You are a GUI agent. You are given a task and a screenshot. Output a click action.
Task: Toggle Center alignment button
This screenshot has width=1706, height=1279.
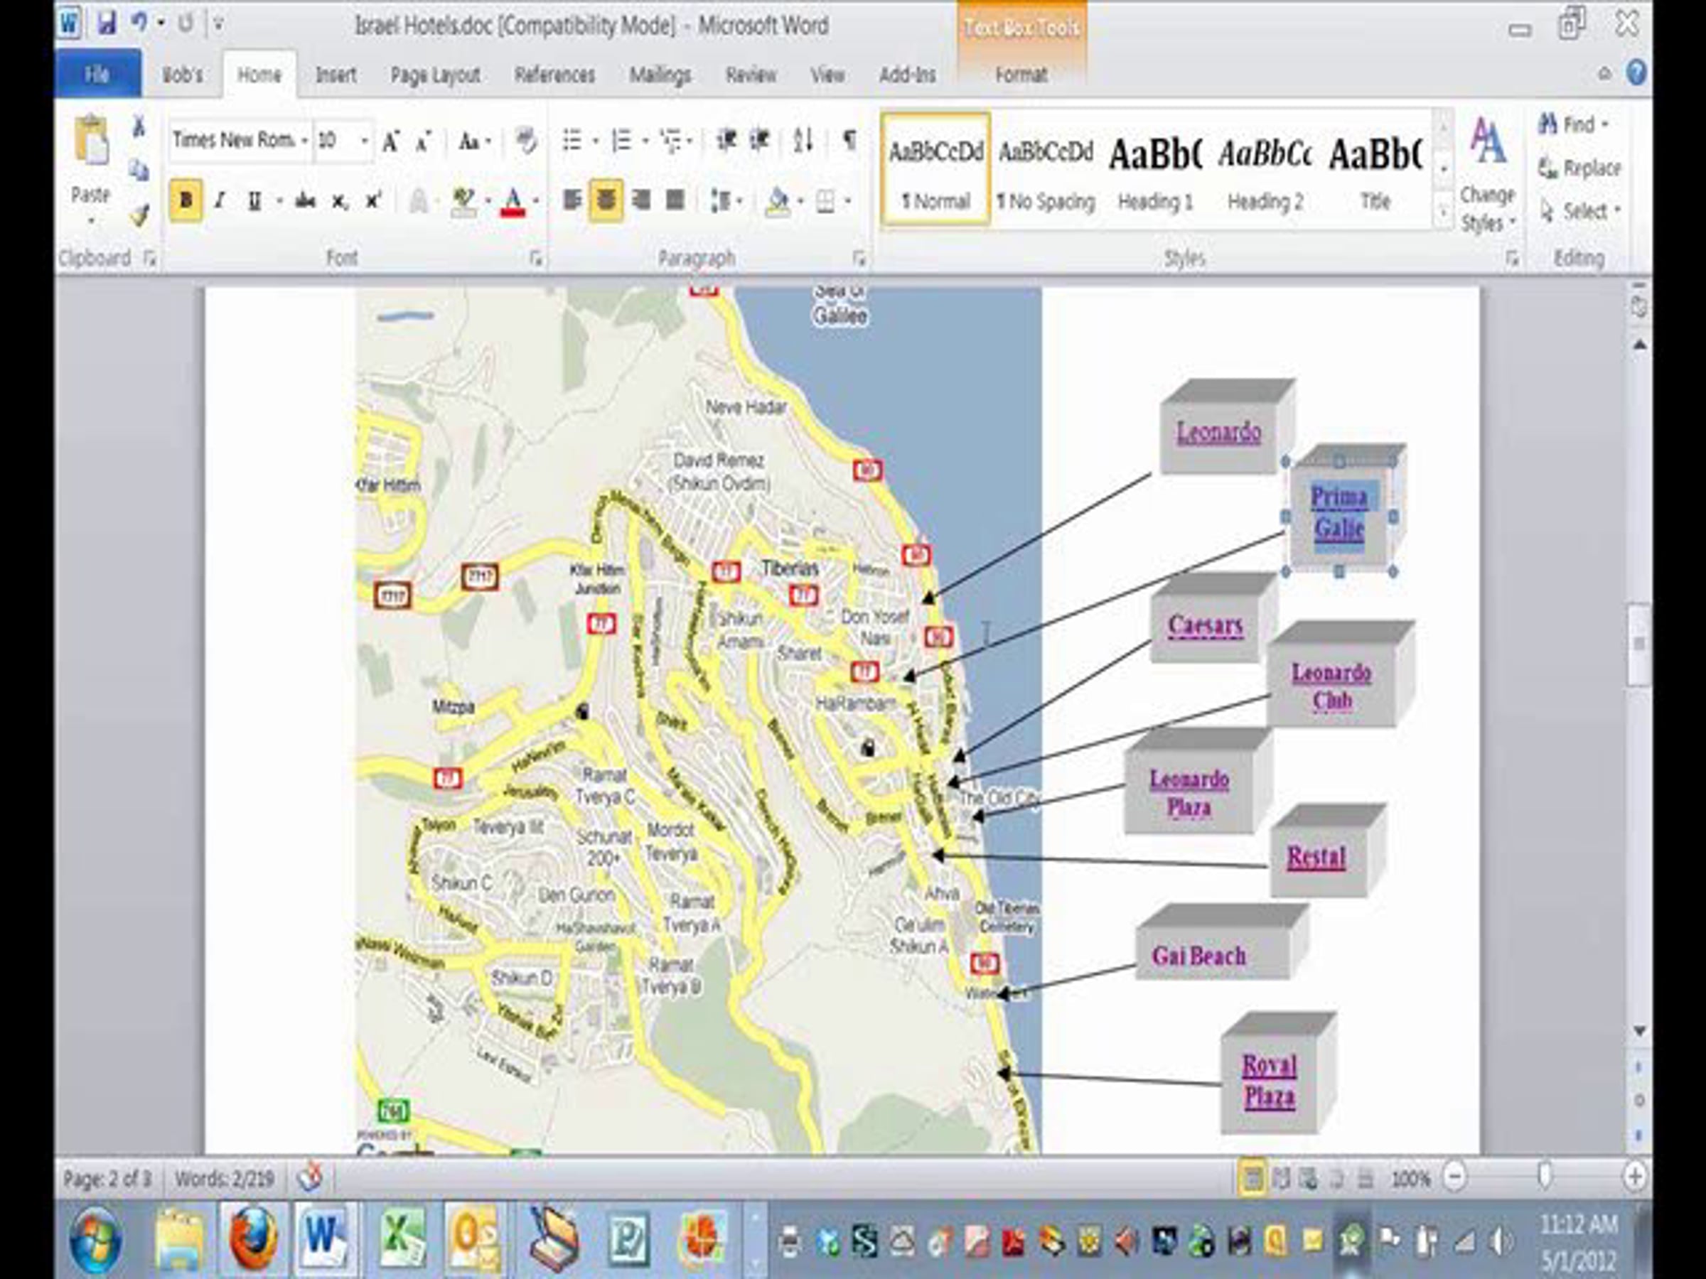pos(606,201)
